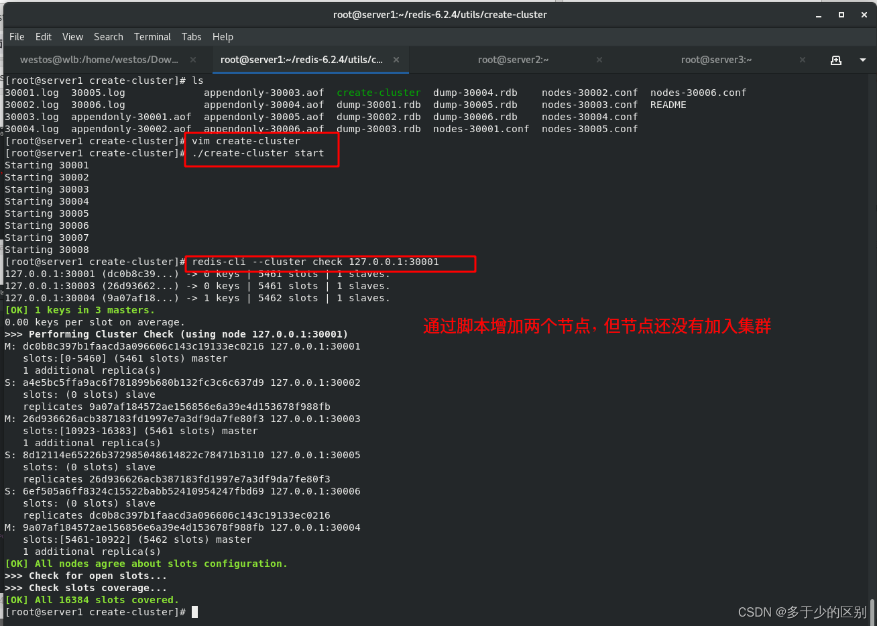Click '[OK] All 16384 slots covered.' line
The height and width of the screenshot is (626, 877).
click(92, 600)
